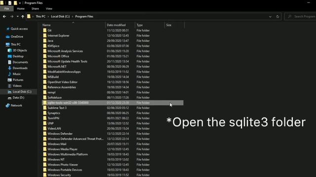Open Pictures in sidebar
316x177 pixels.
tap(18, 80)
